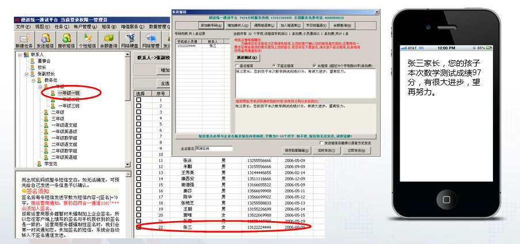Enable the 长短信 checkbox
Viewport: 520px width, 244px height.
314,66
